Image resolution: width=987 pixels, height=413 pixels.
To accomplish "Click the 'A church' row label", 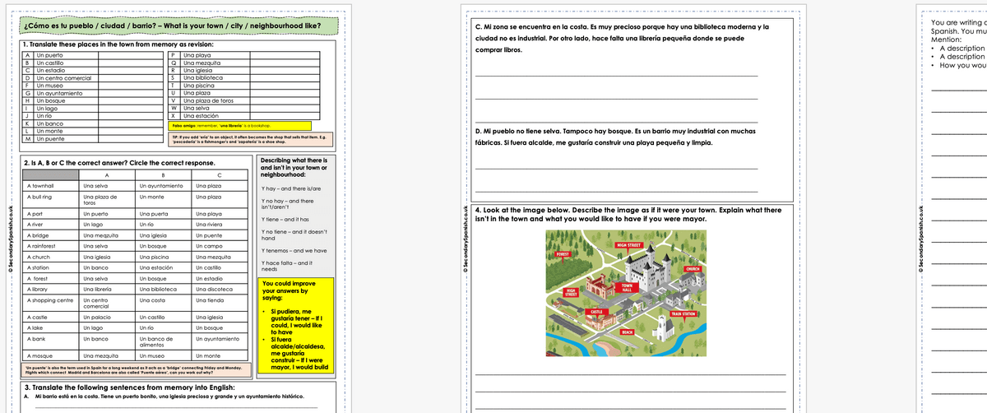I will [38, 257].
